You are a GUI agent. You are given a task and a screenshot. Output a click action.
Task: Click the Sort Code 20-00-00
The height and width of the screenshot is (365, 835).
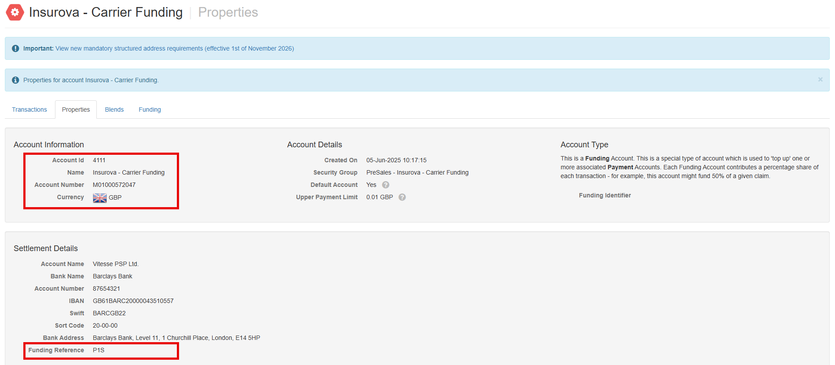(105, 325)
